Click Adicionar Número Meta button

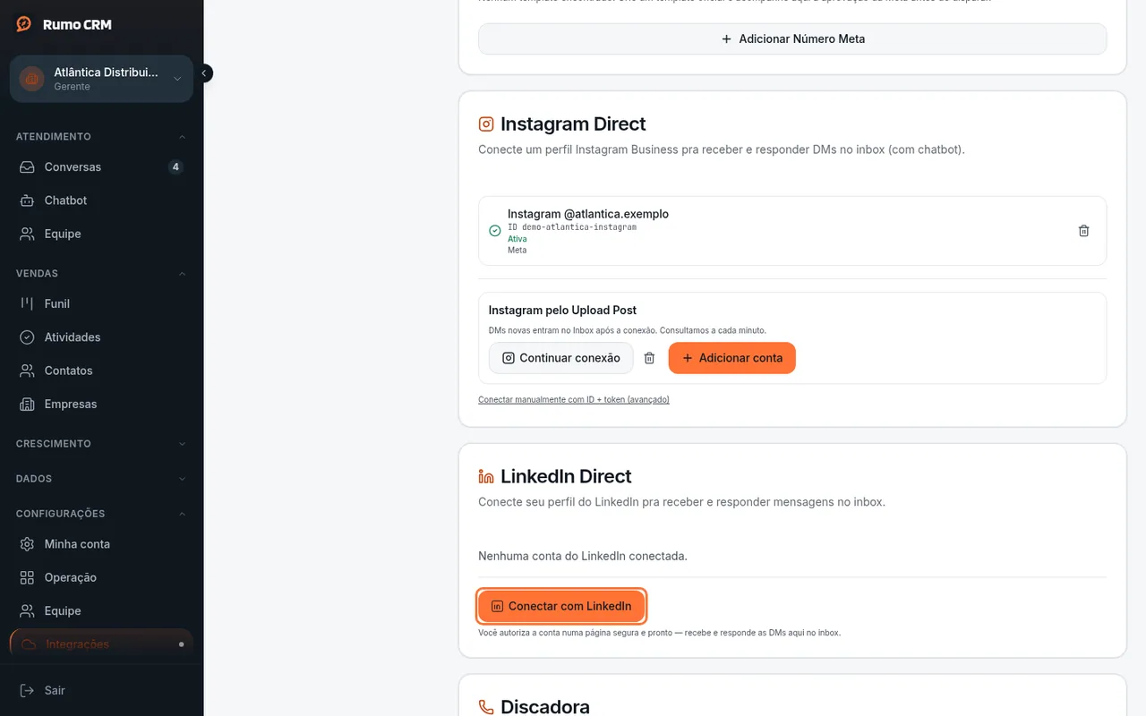(792, 39)
